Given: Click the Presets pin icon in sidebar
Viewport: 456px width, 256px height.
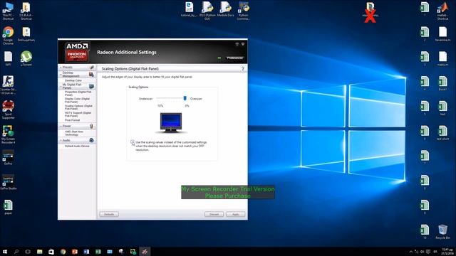Looking at the screenshot, I should coord(92,68).
